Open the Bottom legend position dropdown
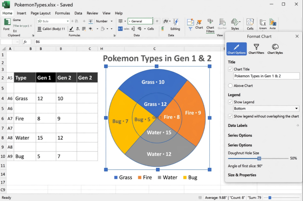The image size is (303, 201). pyautogui.click(x=266, y=109)
